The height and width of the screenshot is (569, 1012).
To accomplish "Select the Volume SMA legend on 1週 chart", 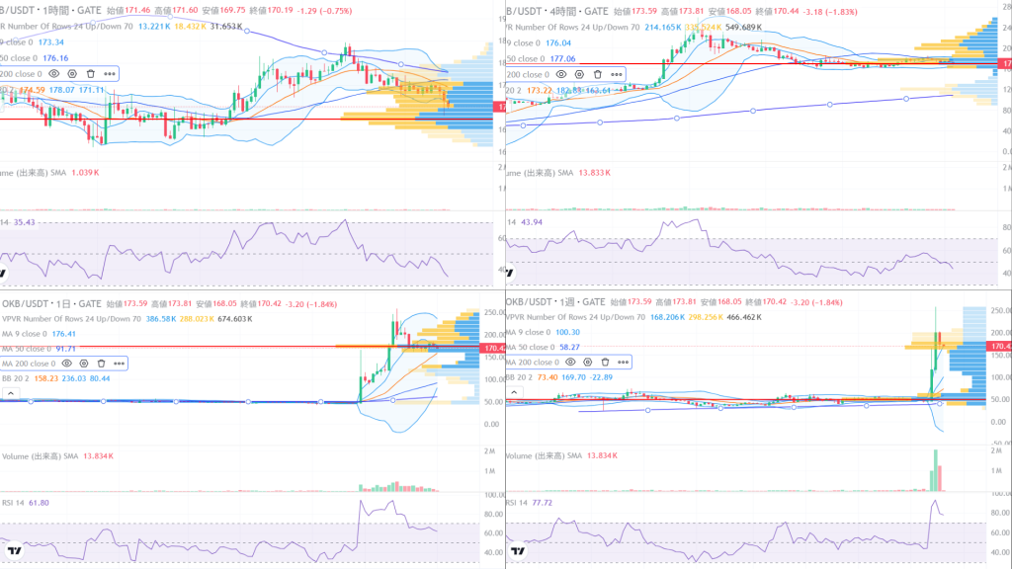I will (561, 455).
